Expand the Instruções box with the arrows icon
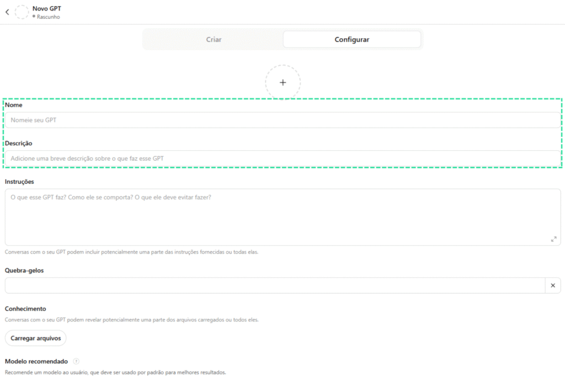The height and width of the screenshot is (377, 565). 554,239
